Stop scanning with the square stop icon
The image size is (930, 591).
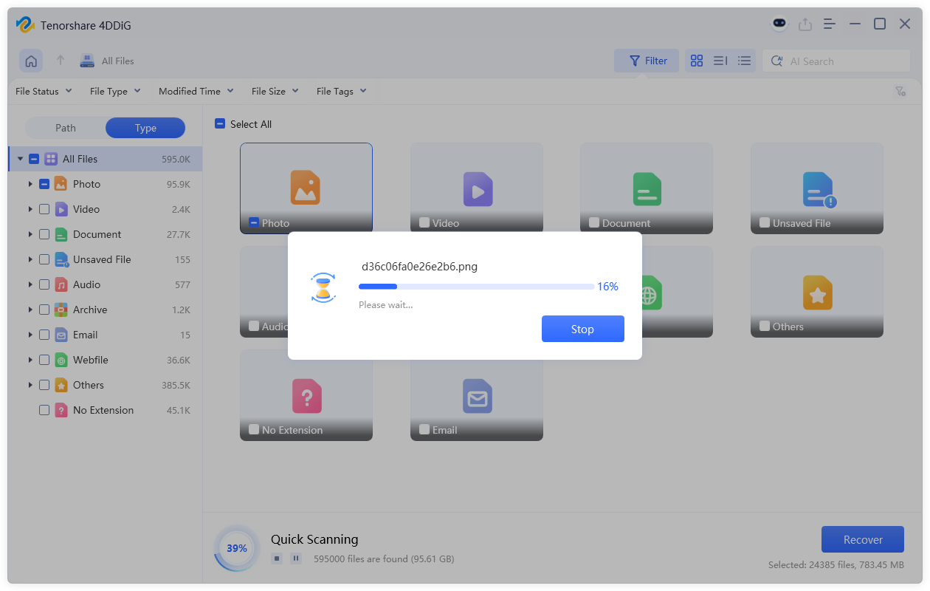[277, 558]
